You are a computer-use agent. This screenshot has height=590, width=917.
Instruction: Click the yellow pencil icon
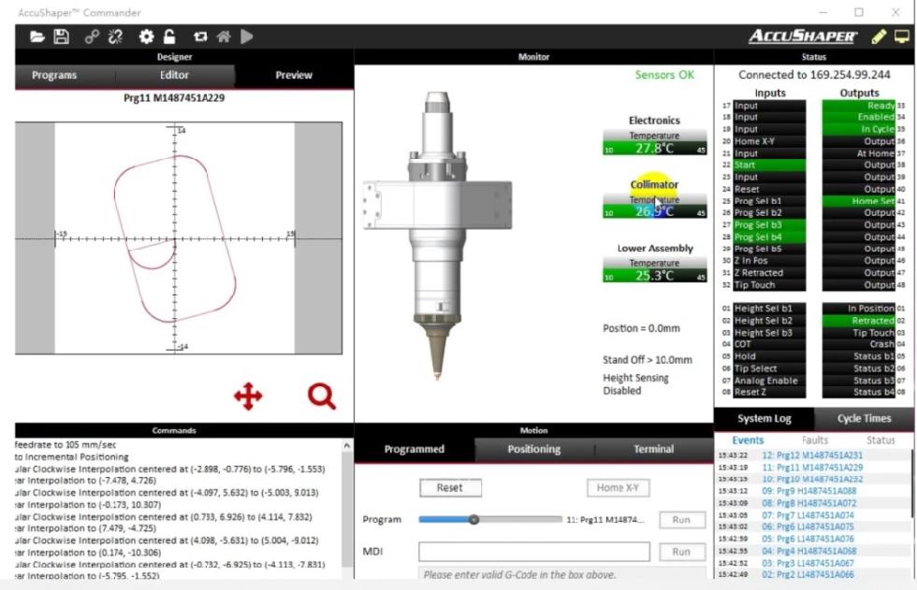coord(878,36)
